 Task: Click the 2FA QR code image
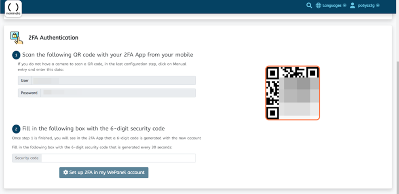[x=293, y=93]
